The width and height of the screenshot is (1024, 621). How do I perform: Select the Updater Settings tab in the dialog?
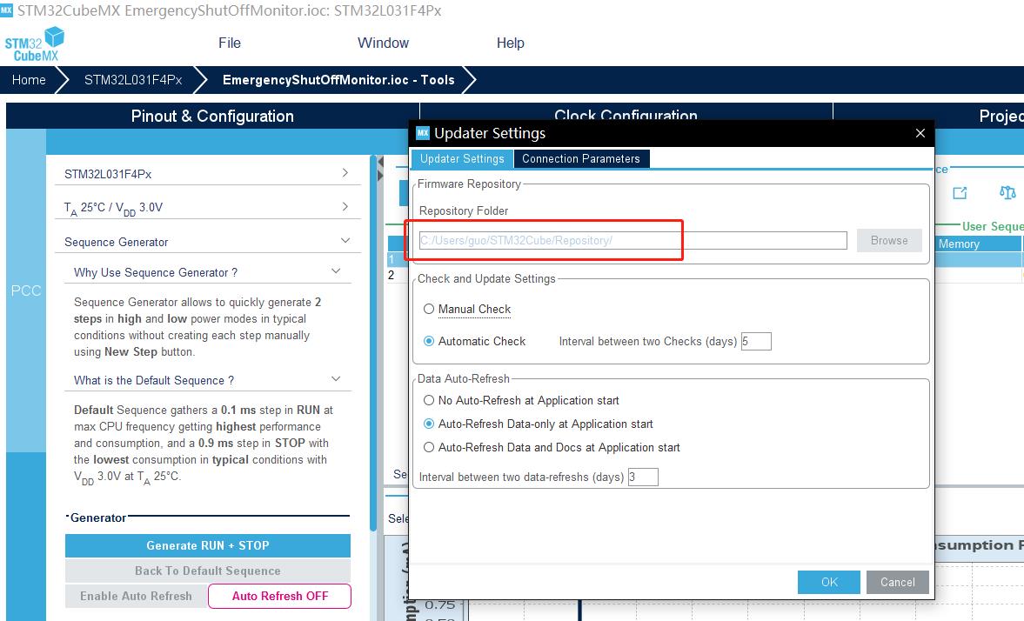pyautogui.click(x=462, y=158)
